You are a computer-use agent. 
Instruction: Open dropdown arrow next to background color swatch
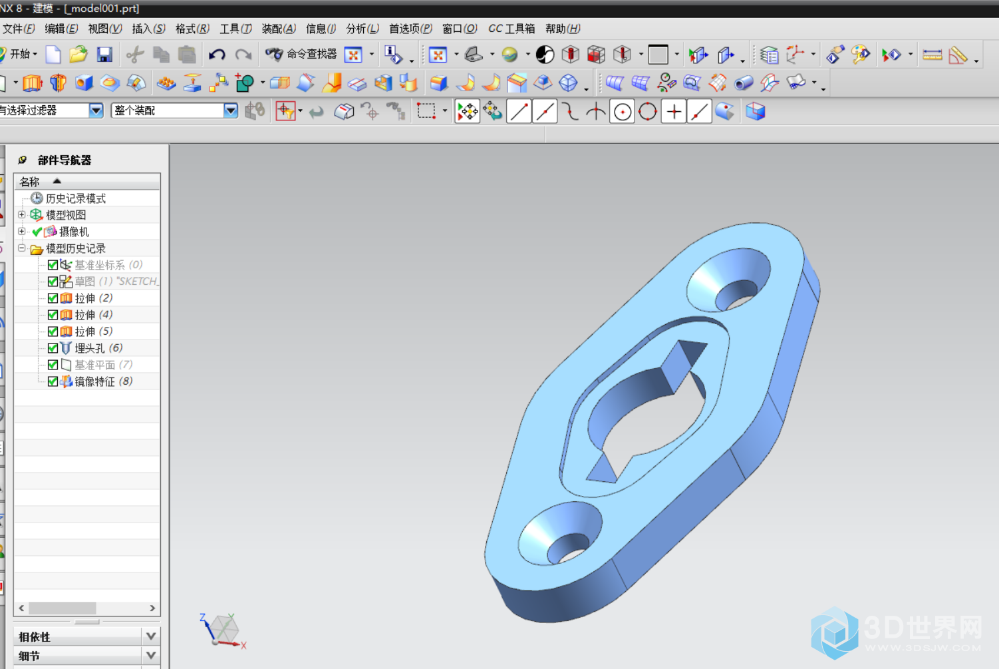click(x=677, y=55)
